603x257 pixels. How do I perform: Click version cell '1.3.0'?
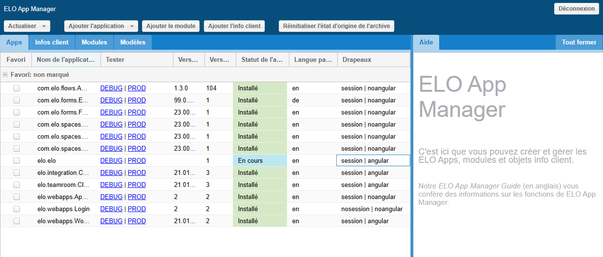[181, 88]
